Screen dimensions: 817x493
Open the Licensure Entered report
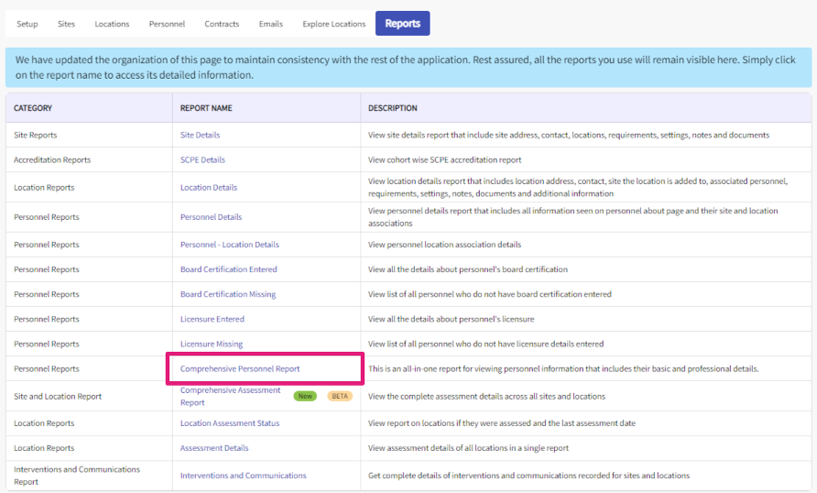pos(212,319)
